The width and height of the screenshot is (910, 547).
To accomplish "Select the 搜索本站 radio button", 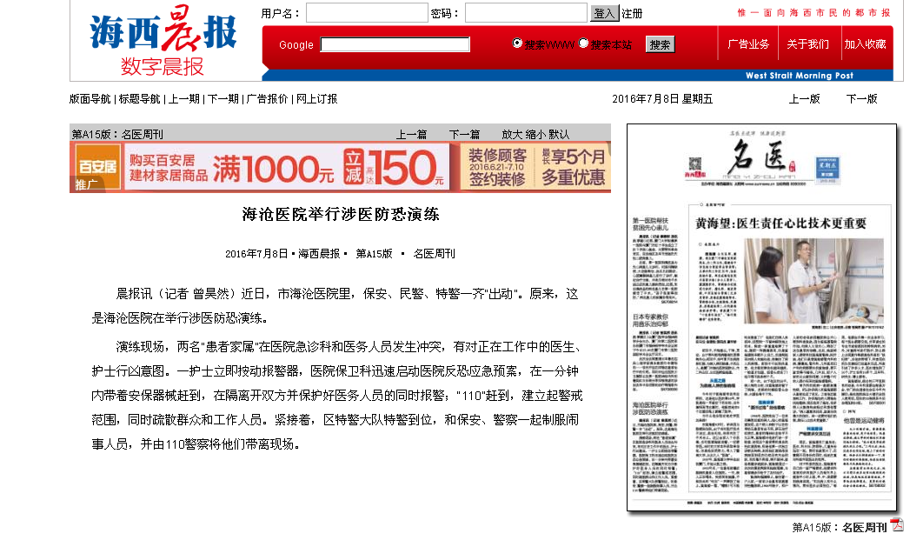I will [584, 42].
